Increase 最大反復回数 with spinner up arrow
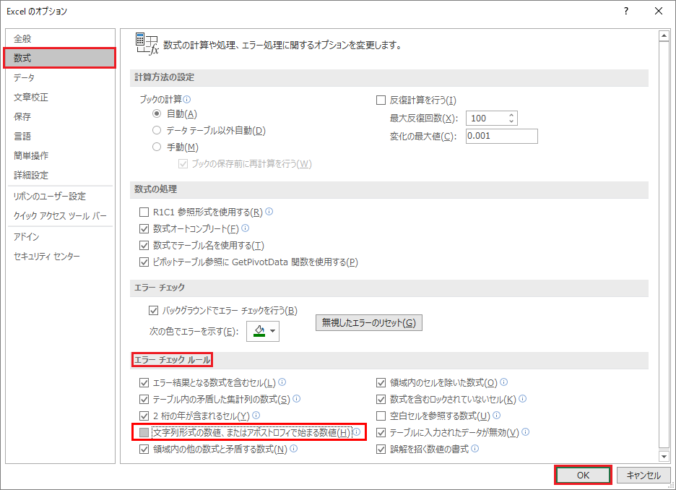Viewport: 676px width, 490px height. (511, 115)
